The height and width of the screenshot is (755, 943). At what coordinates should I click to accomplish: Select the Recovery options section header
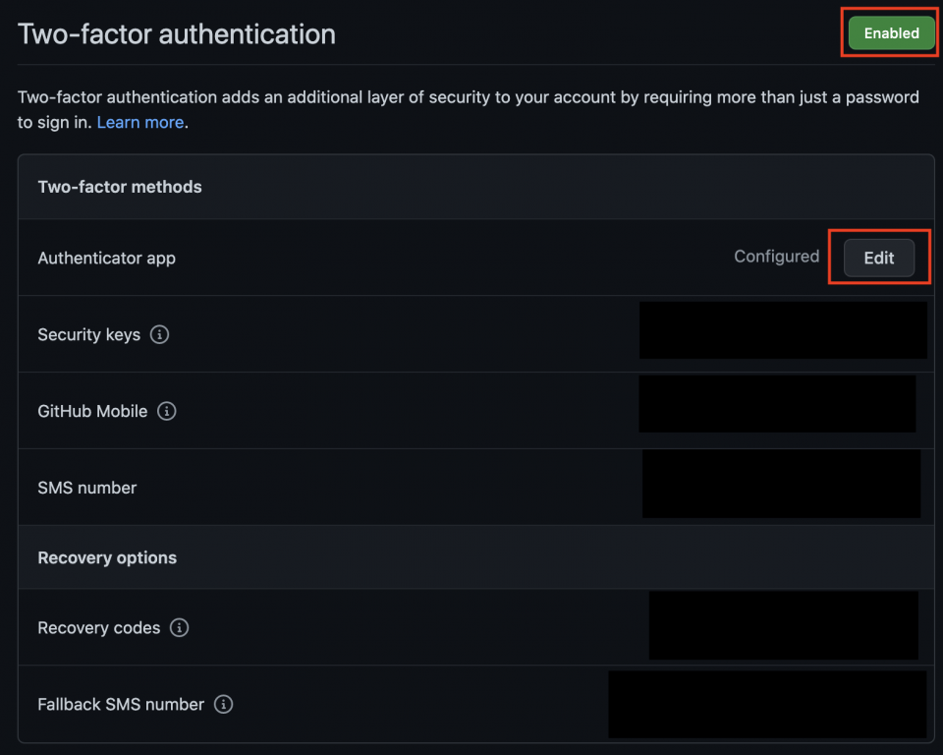pyautogui.click(x=106, y=557)
